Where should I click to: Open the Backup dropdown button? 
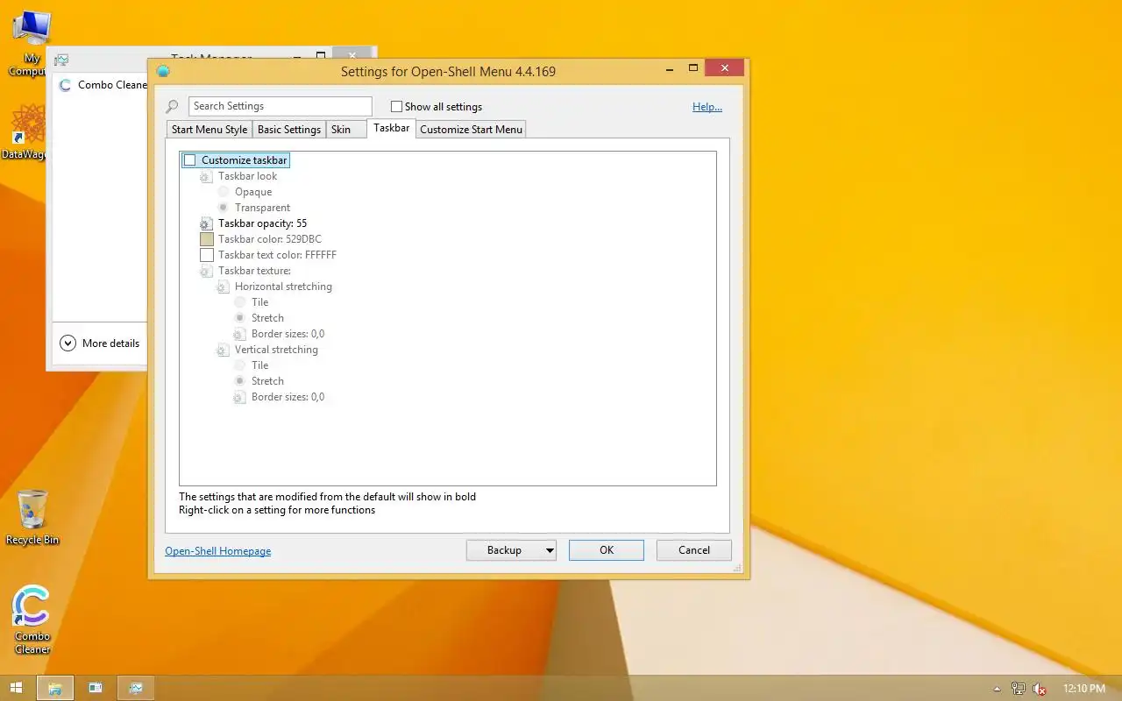(x=511, y=550)
